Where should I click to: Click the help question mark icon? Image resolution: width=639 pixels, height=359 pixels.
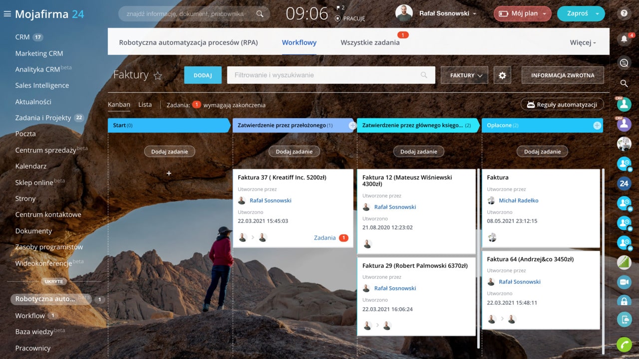tap(624, 13)
